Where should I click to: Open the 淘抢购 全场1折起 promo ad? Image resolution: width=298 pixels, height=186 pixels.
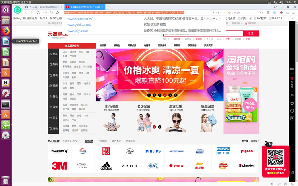[x=241, y=91]
